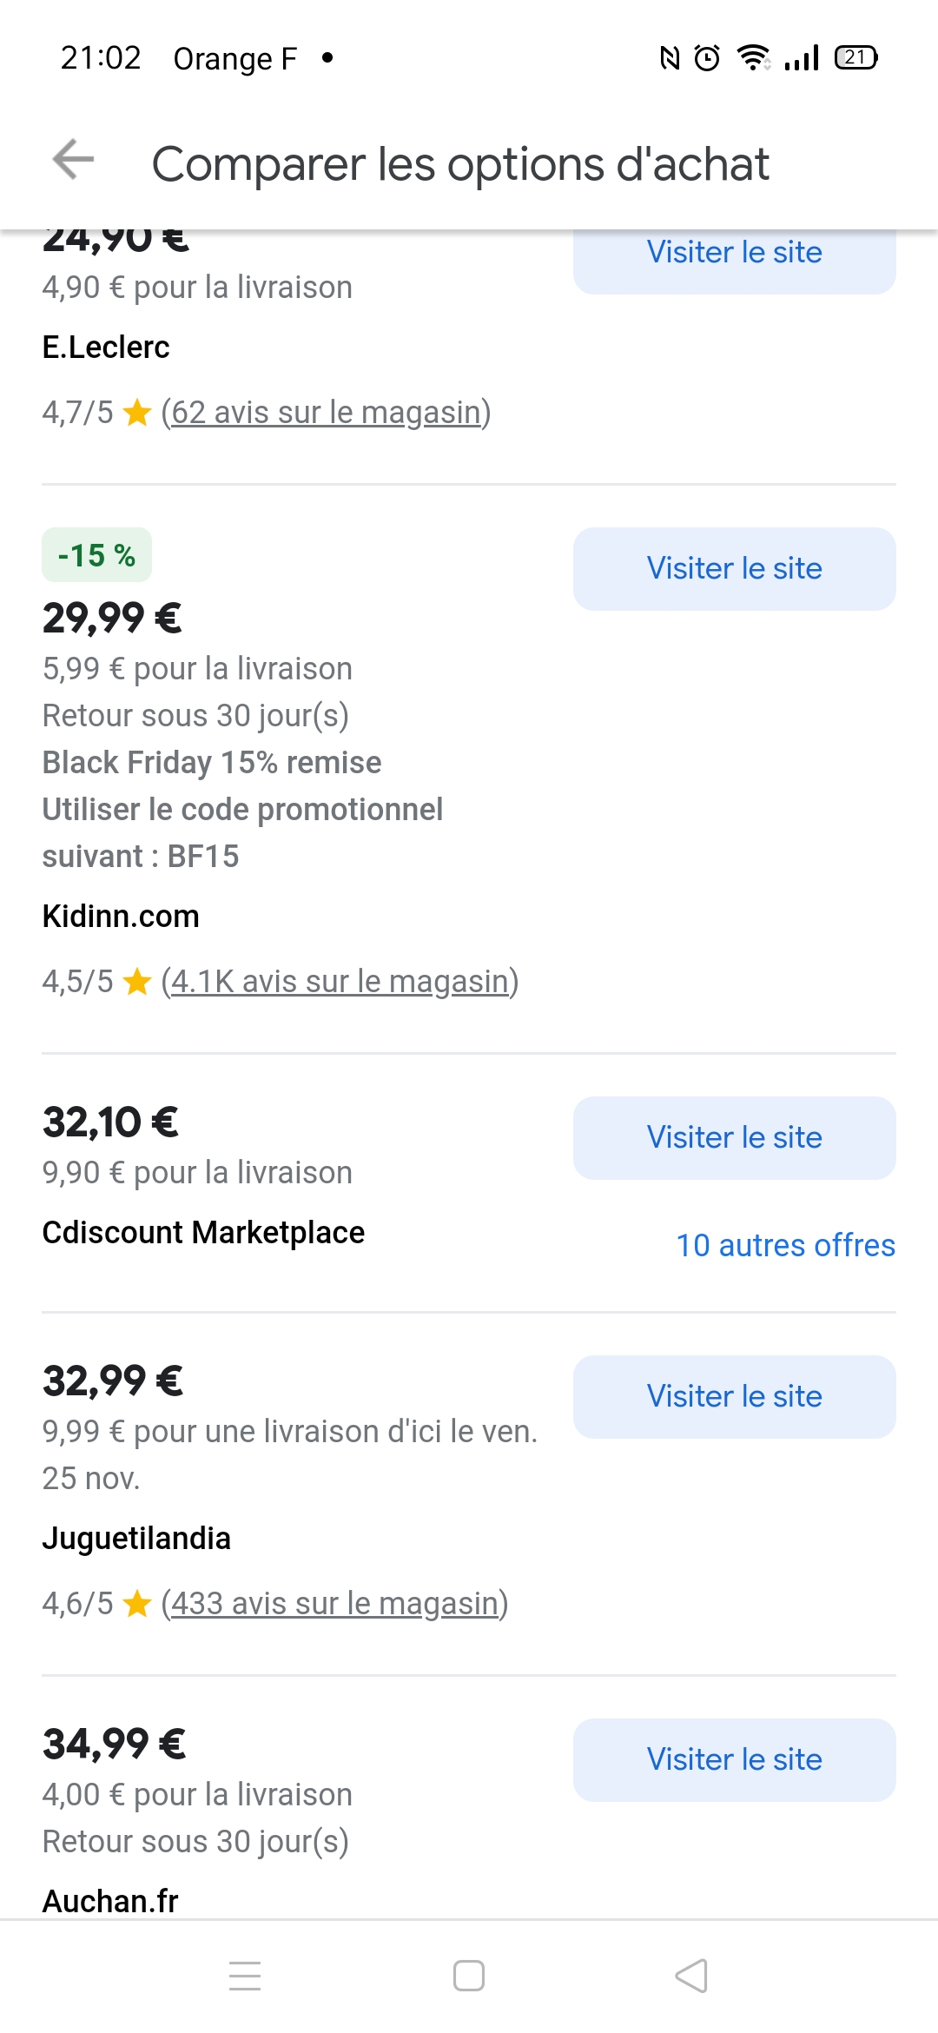The image size is (938, 2033).
Task: Tap the battery indicator icon
Action: (x=855, y=57)
